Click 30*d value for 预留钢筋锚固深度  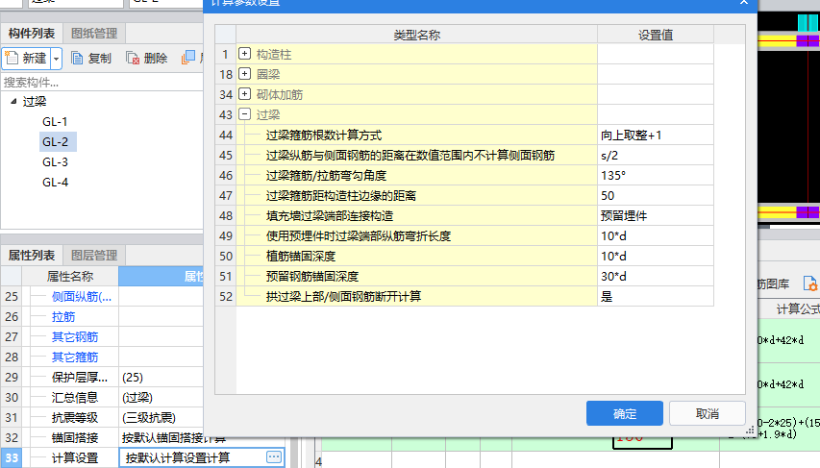[x=656, y=276]
